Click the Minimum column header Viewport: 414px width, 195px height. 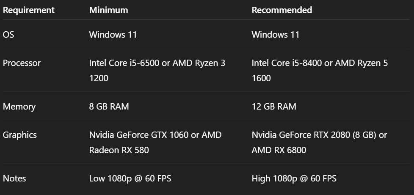(108, 10)
